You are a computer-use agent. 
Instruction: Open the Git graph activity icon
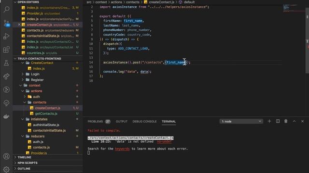tap(6, 90)
